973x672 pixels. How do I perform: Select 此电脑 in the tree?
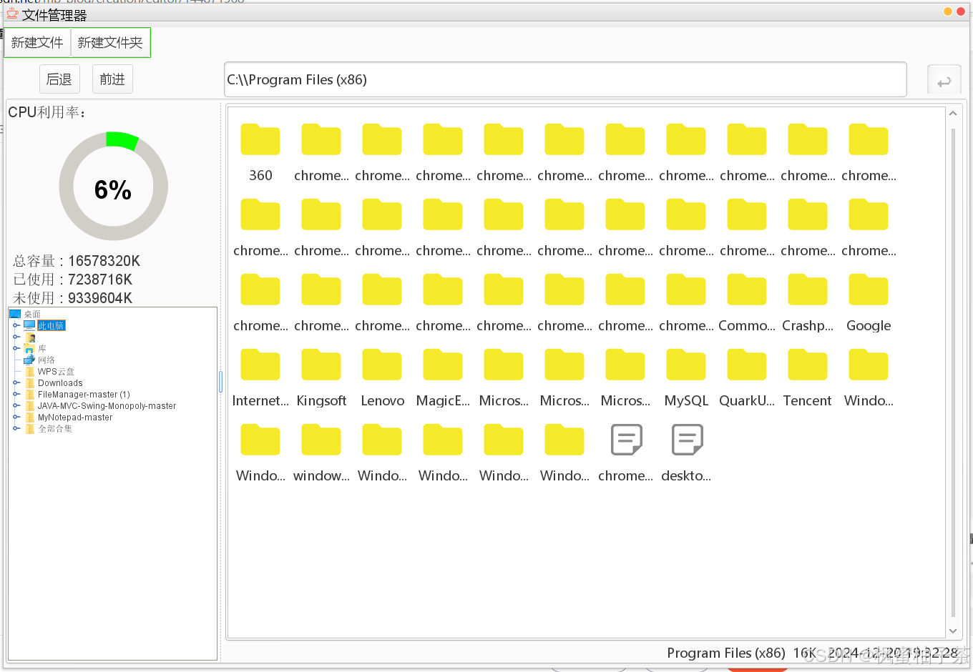pyautogui.click(x=51, y=325)
